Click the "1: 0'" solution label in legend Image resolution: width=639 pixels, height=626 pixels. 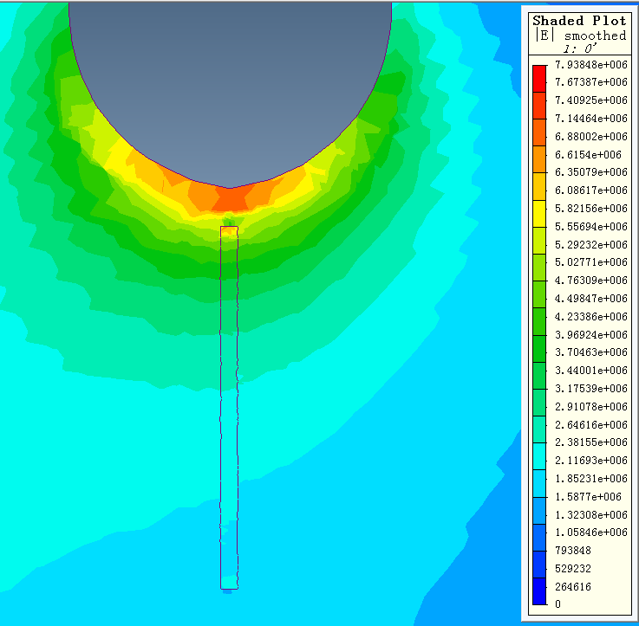click(580, 48)
